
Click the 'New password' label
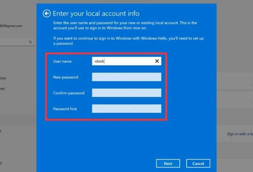(x=65, y=77)
